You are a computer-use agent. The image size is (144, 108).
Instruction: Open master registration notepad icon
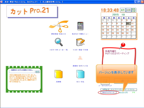coord(80,42)
